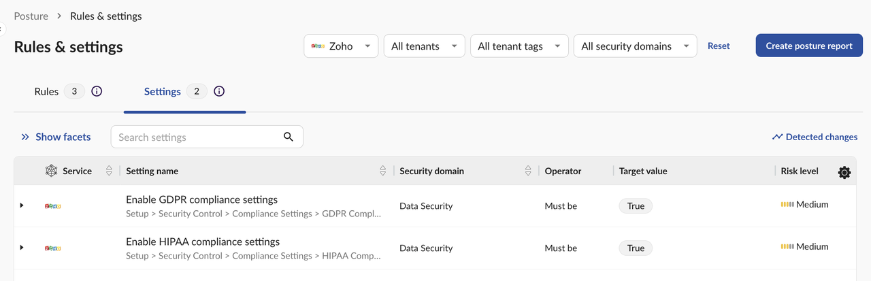Image resolution: width=871 pixels, height=281 pixels.
Task: Sort by Security domain column arrows
Action: [528, 171]
